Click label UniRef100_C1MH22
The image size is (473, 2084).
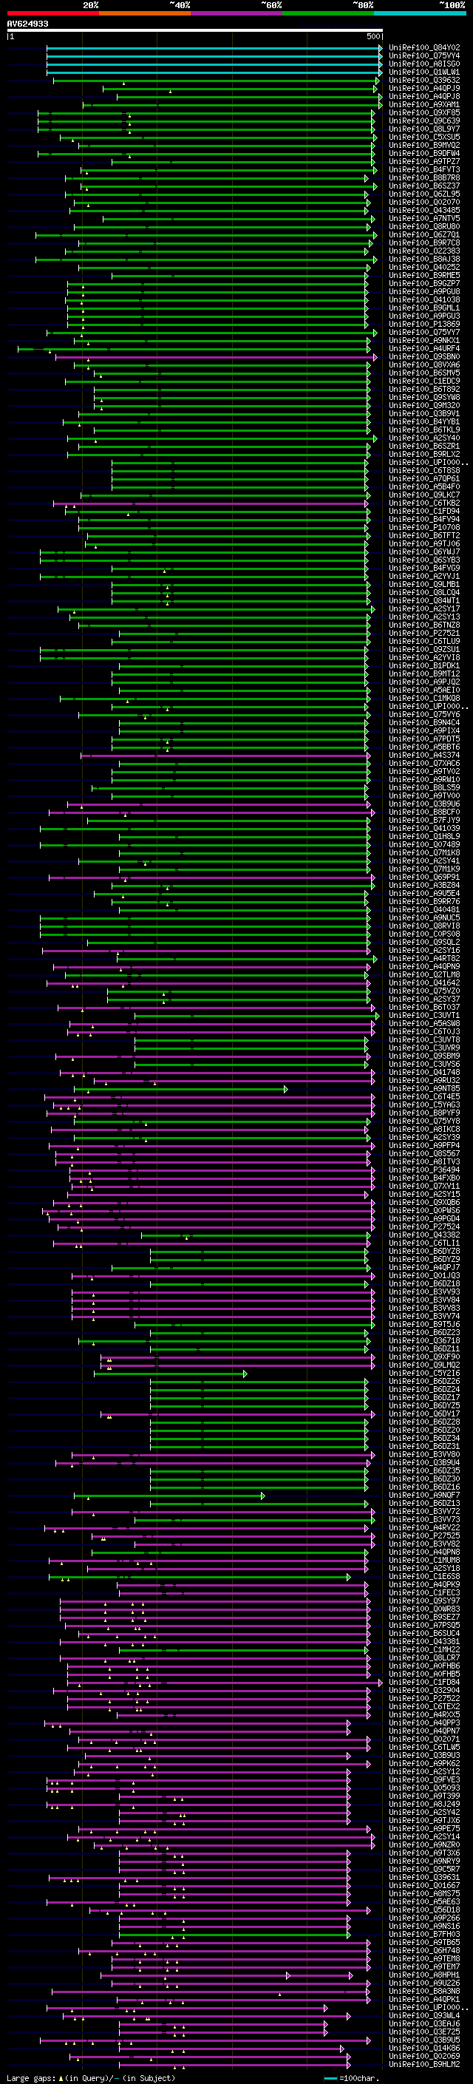click(424, 1649)
